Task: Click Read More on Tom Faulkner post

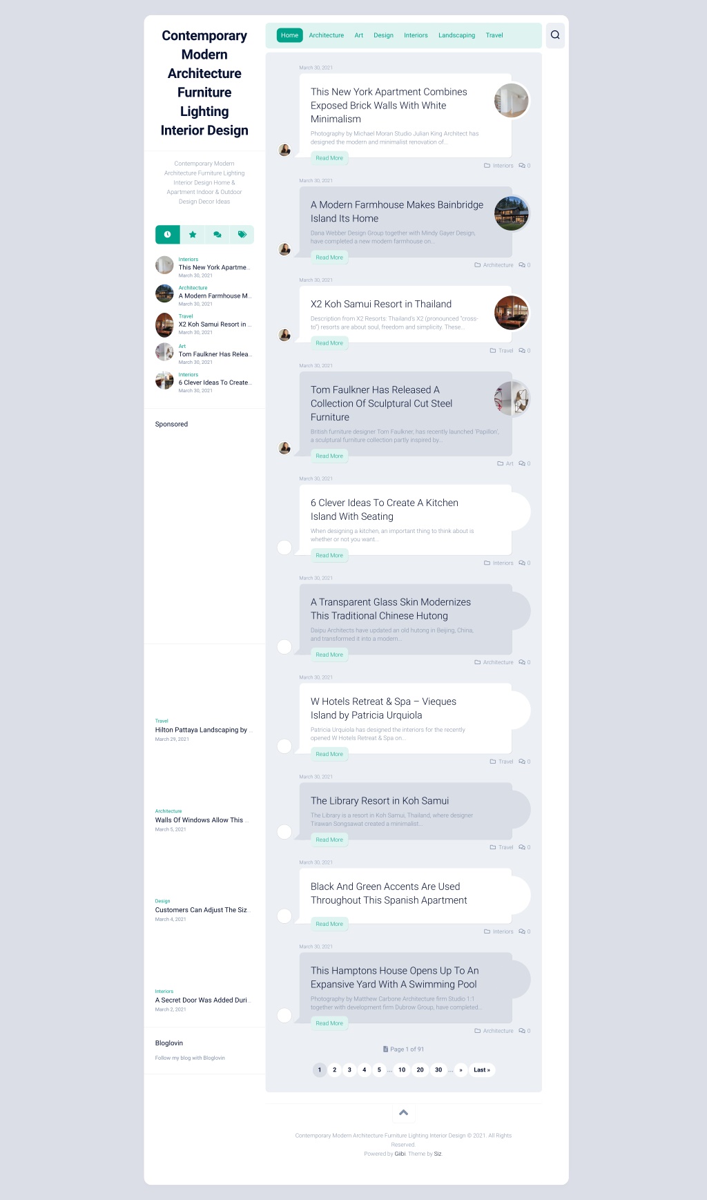Action: (x=329, y=456)
